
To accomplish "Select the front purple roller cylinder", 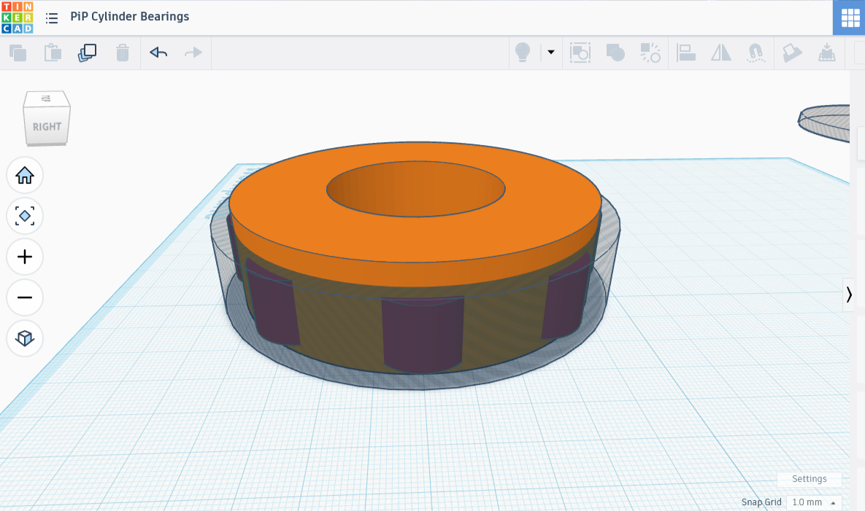I will pyautogui.click(x=423, y=335).
